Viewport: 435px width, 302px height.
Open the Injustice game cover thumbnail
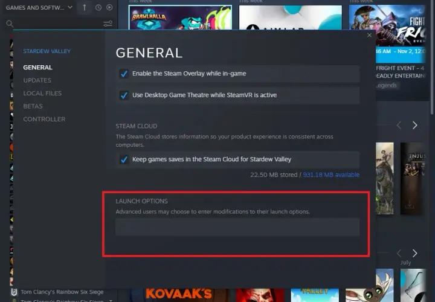[x=412, y=179]
